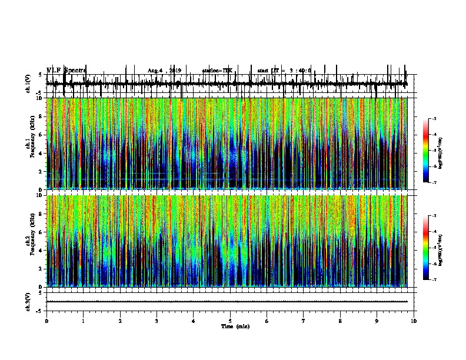Click the ch.2 spectrogram color bar
Viewport: 466px width, 360px height.
[425, 248]
